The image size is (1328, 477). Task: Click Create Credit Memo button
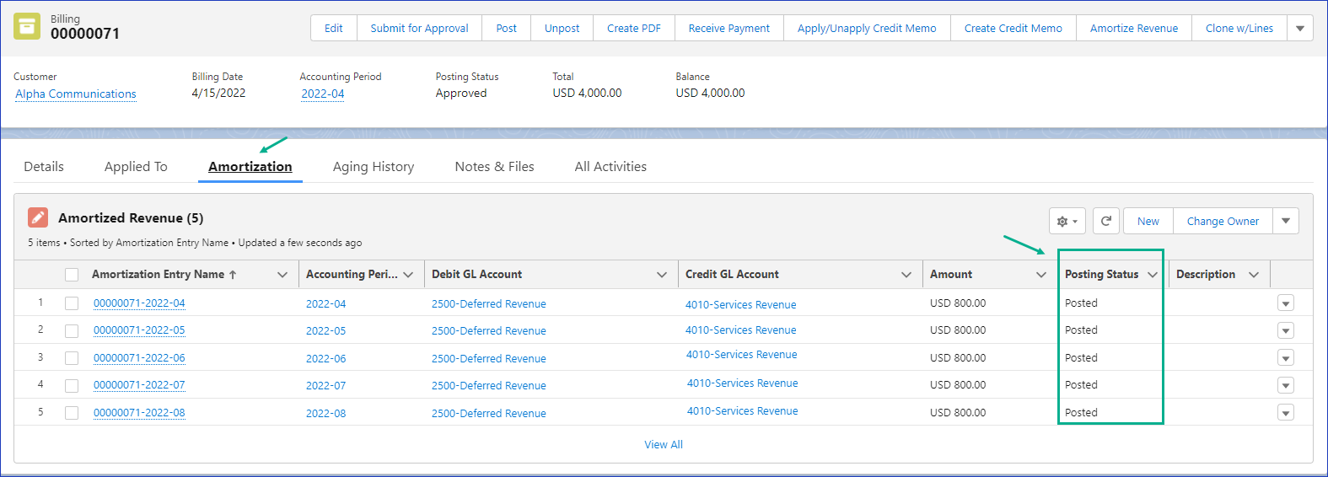(x=1013, y=28)
